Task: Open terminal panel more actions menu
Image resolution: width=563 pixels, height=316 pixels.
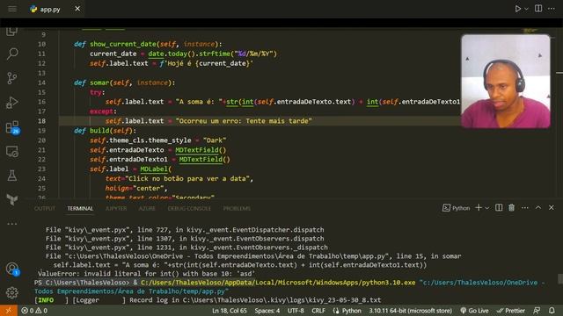Action: click(524, 208)
